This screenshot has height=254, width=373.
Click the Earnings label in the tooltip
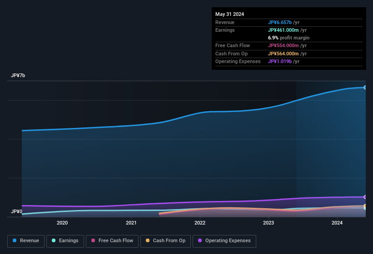225,30
